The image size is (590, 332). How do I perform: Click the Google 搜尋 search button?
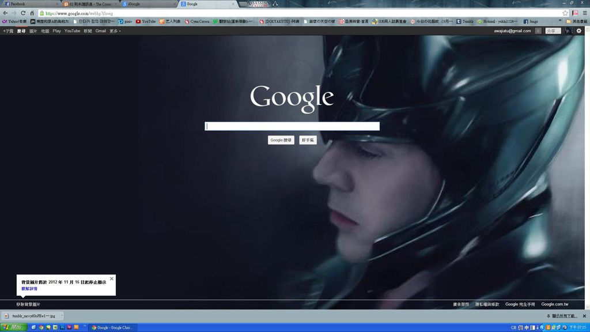click(x=281, y=140)
